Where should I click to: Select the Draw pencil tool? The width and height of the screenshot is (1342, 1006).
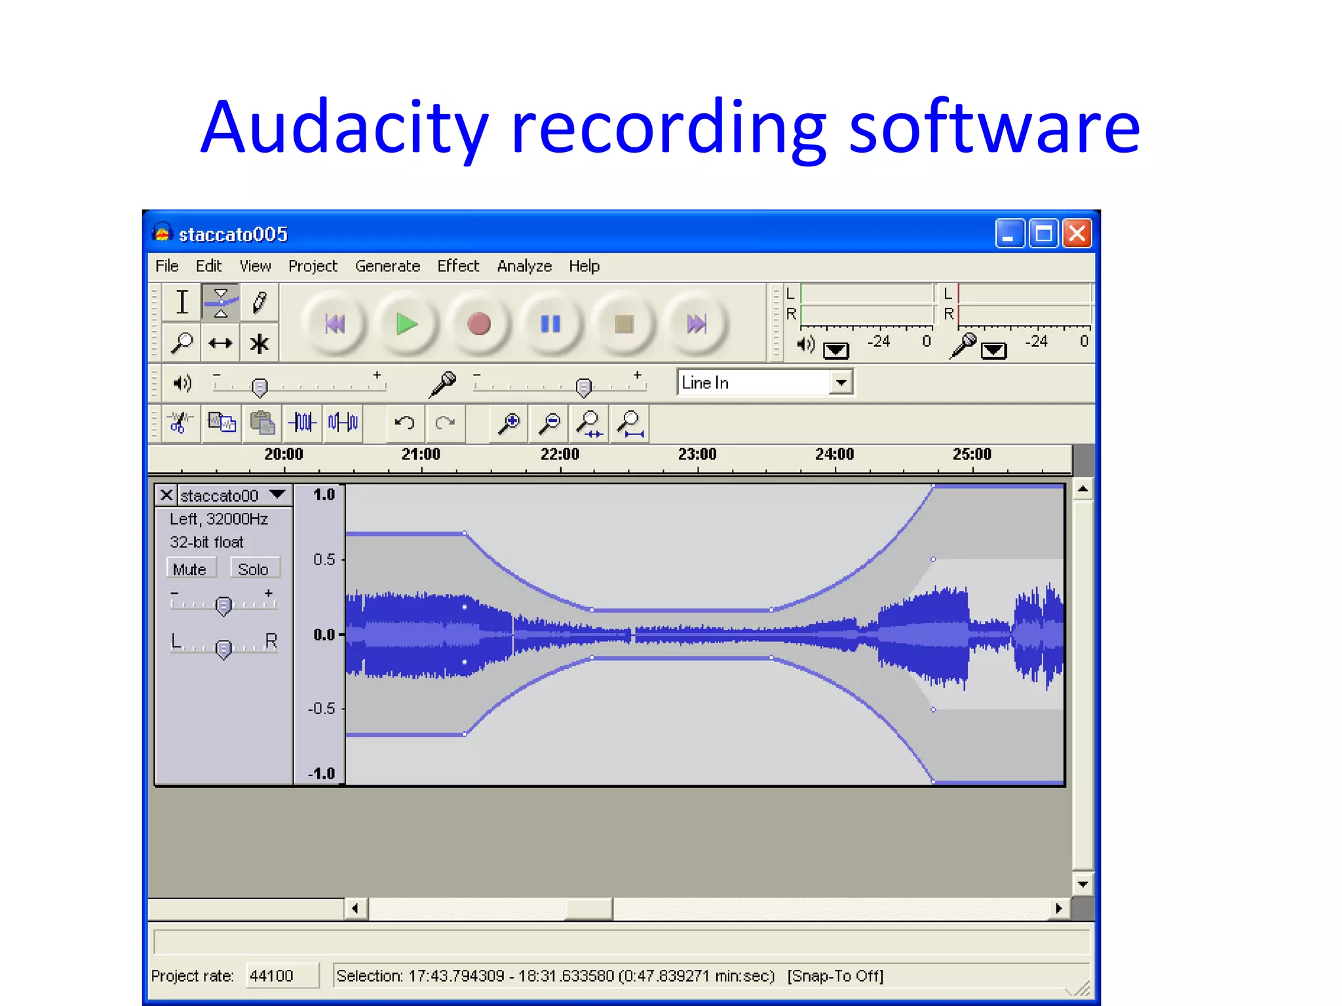point(259,303)
